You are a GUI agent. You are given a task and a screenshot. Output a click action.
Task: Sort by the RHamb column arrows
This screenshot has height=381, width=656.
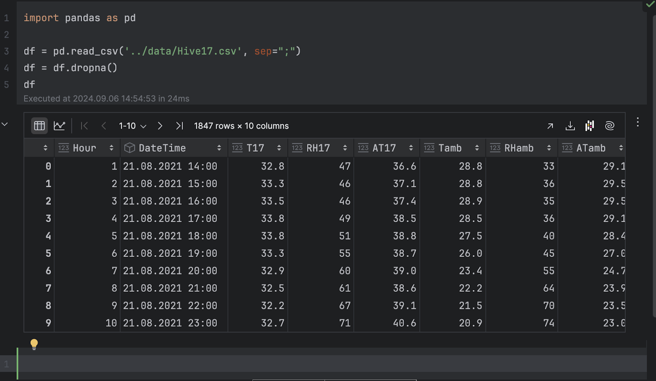pos(549,148)
